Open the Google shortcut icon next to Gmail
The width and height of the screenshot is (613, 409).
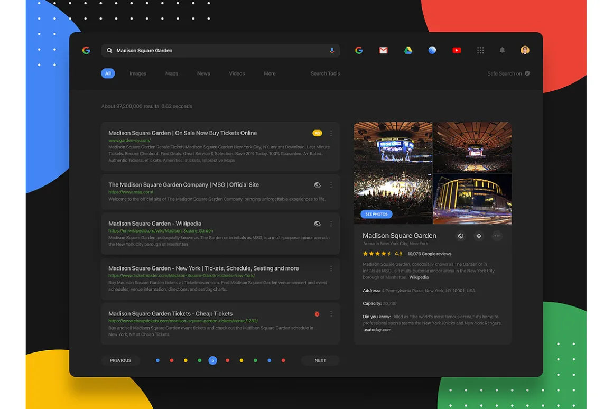click(358, 50)
